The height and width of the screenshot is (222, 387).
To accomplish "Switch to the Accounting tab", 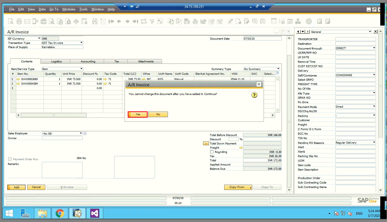I will point(88,61).
